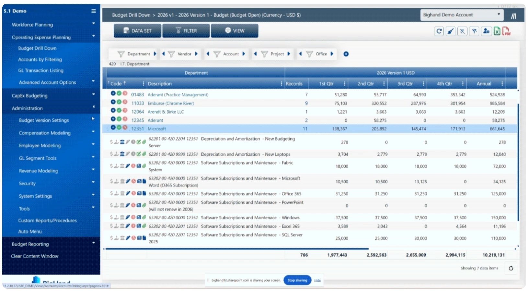Screen dimensions: 528x292
Task: Open the Annual column options menu
Action: point(502,84)
